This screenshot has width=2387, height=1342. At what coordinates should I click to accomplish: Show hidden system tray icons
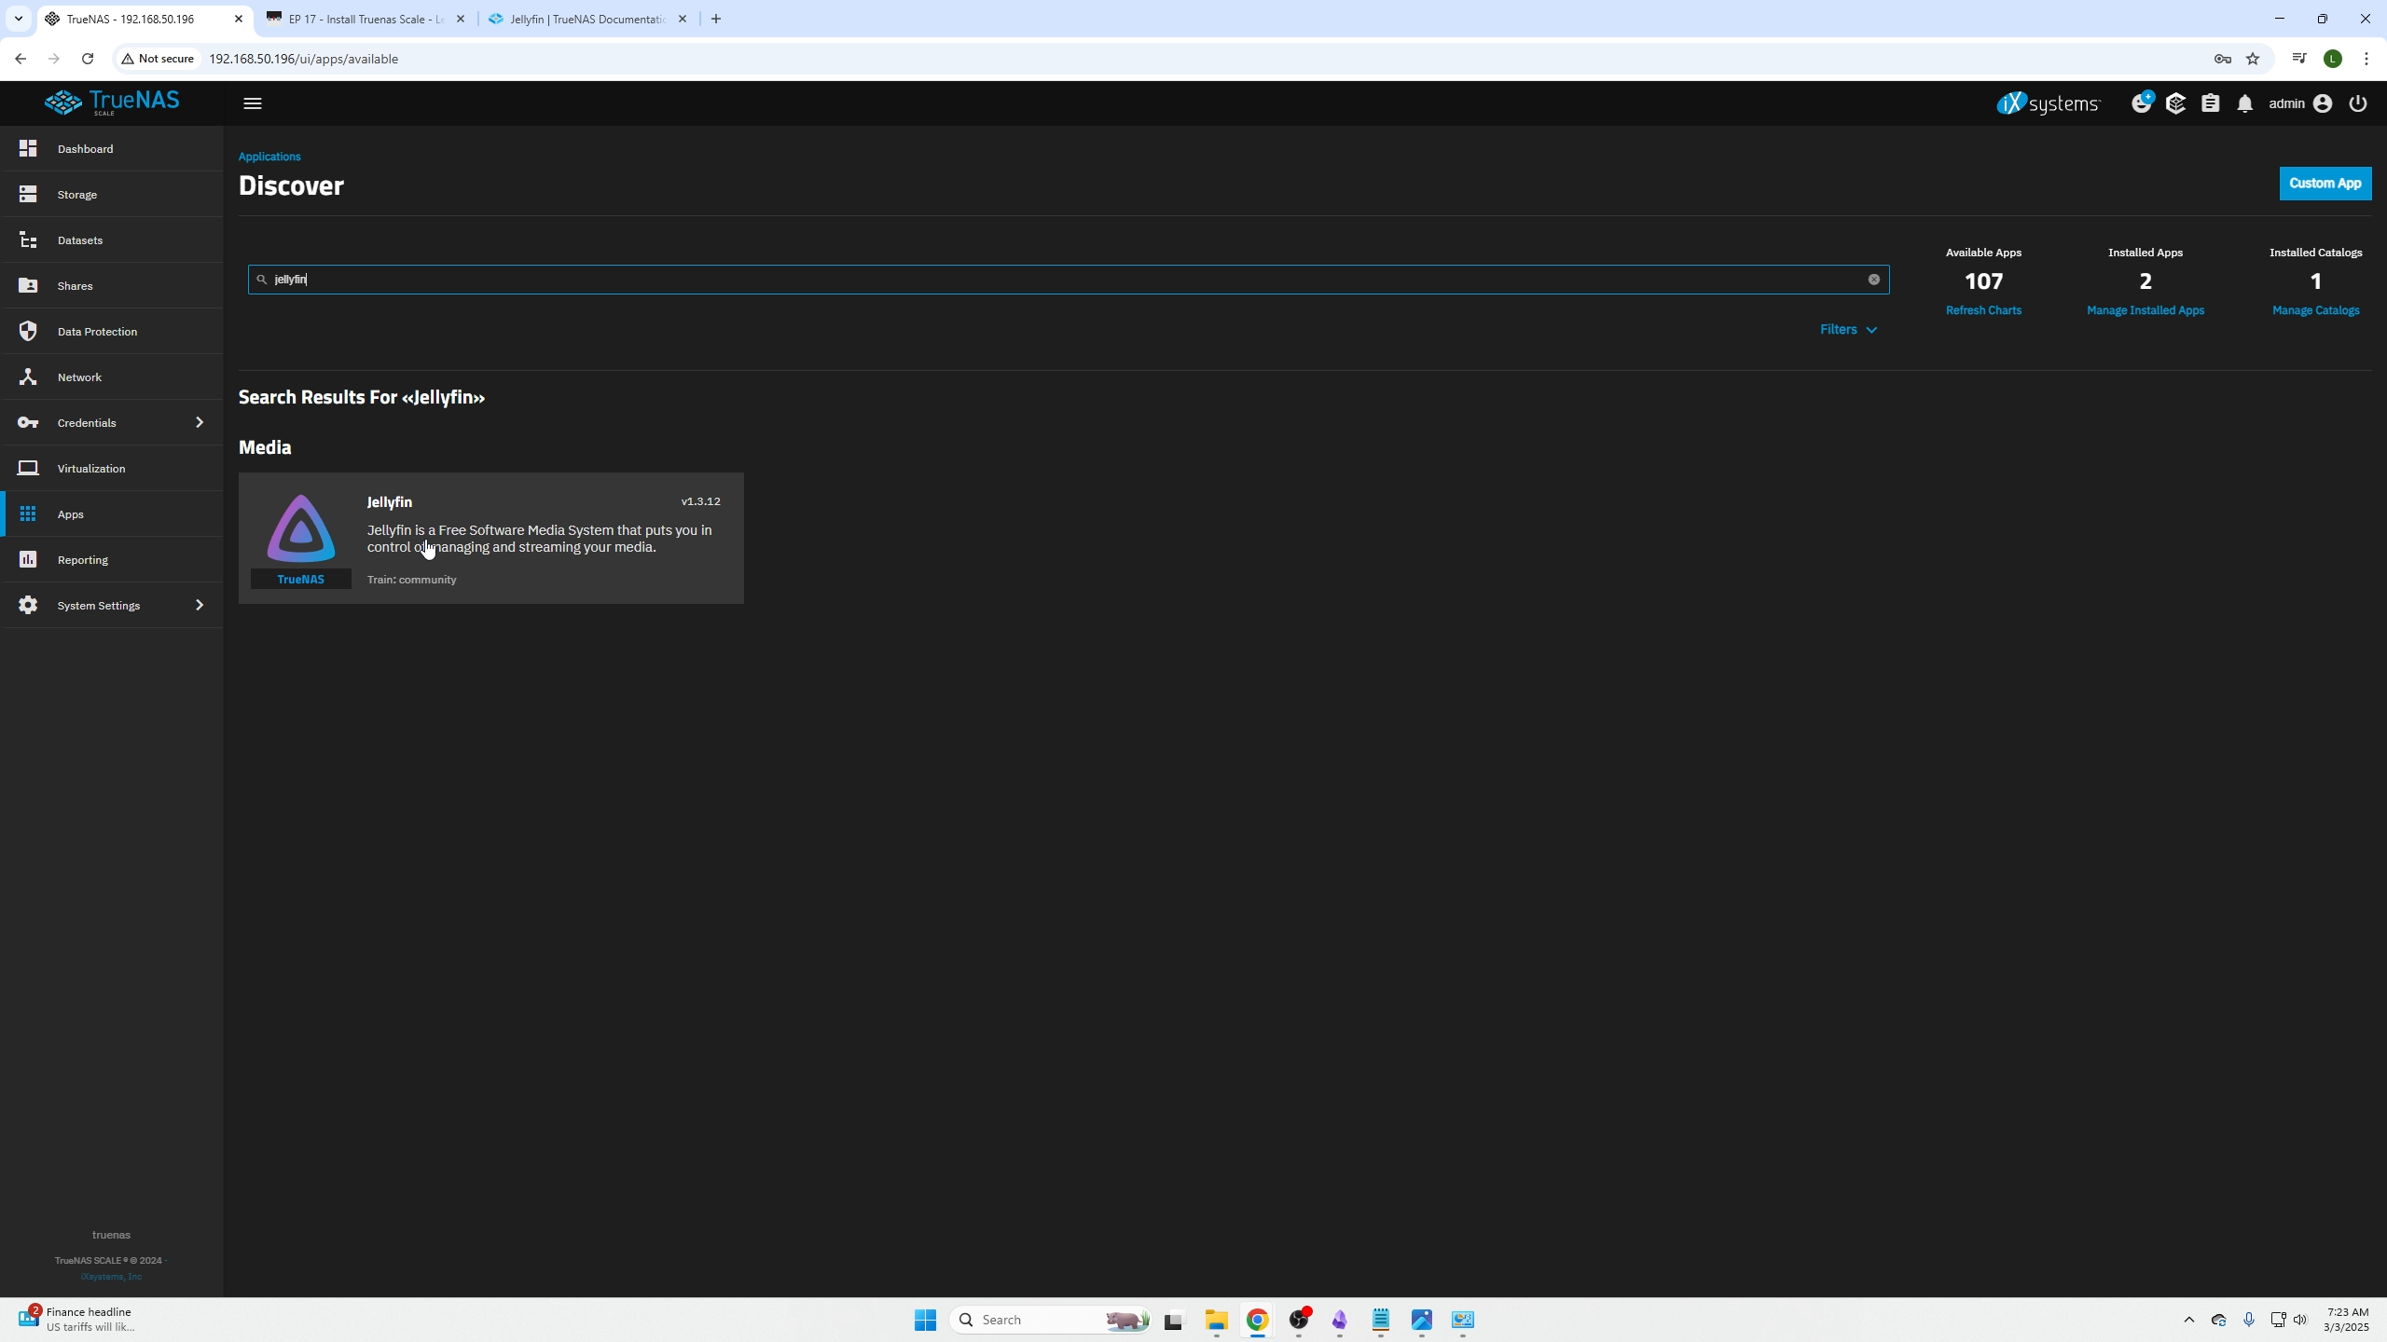[2189, 1320]
